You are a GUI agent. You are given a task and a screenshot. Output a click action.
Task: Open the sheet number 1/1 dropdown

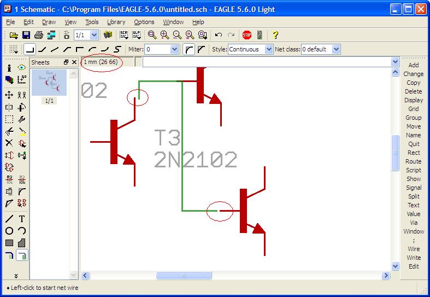[94, 35]
